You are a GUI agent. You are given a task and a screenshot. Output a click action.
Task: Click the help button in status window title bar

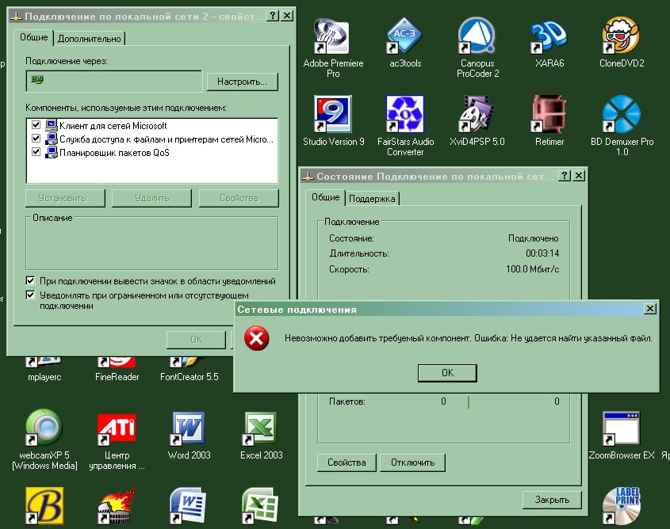coord(565,175)
